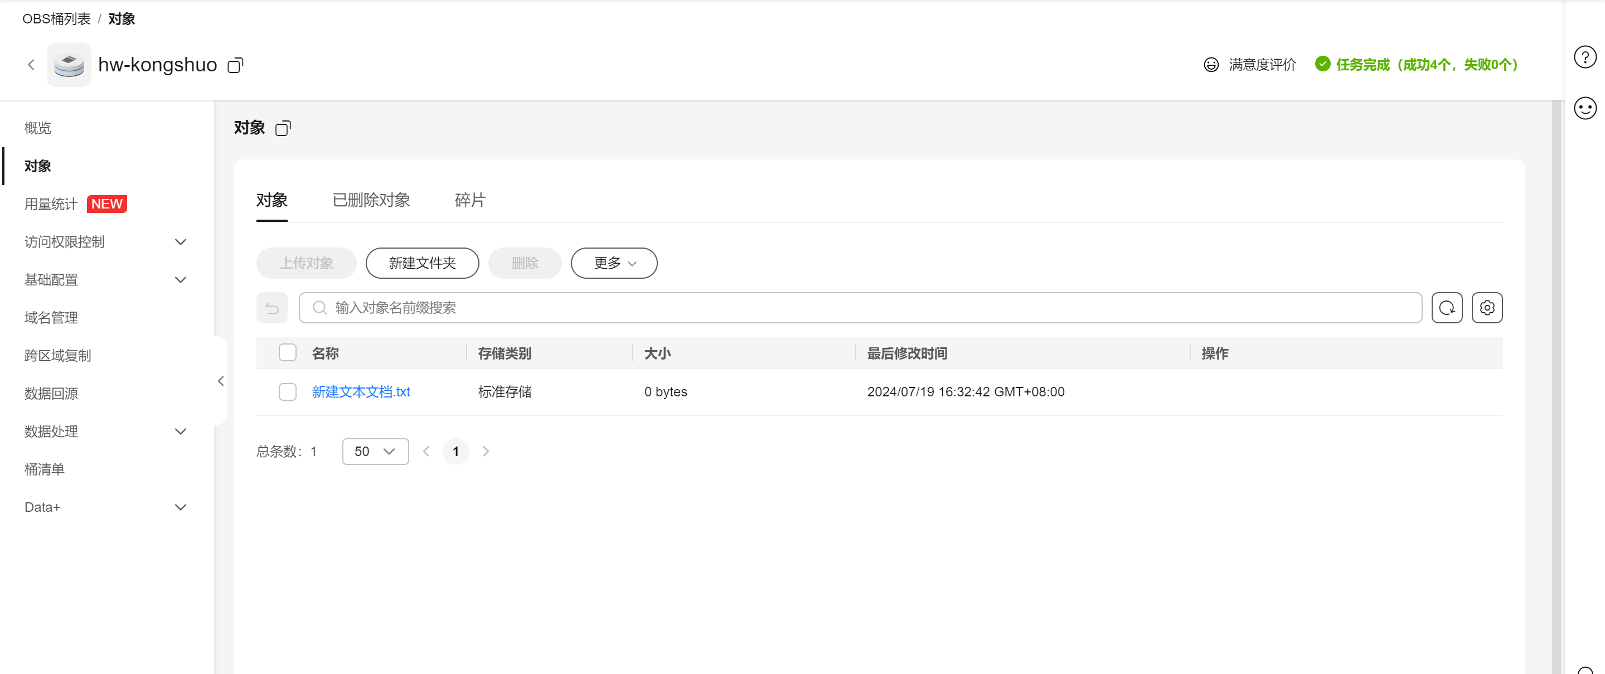Open the 更多 dropdown button
The image size is (1605, 674).
[x=614, y=263]
